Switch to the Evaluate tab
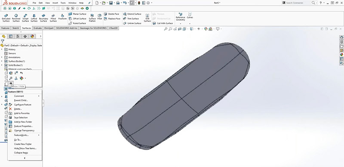 coord(37,28)
